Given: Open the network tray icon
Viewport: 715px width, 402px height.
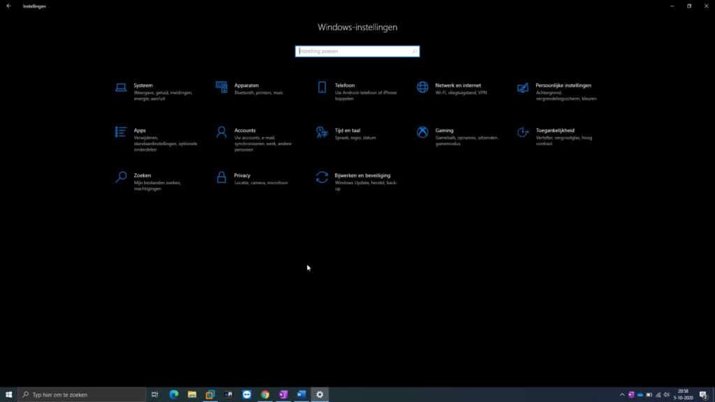Looking at the screenshot, I should [658, 395].
